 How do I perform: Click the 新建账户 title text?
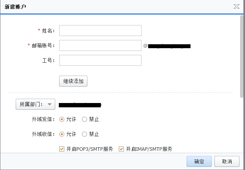(x=16, y=7)
